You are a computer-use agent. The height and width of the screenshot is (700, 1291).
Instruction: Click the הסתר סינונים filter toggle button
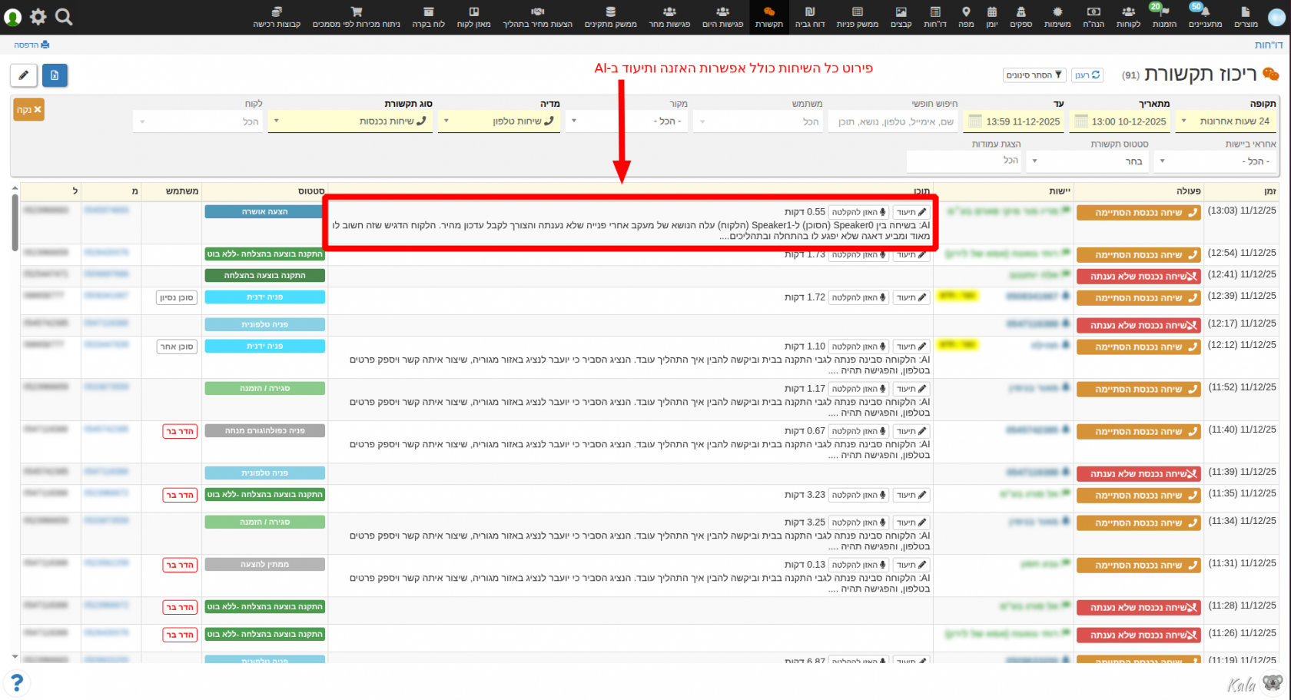tap(1034, 75)
